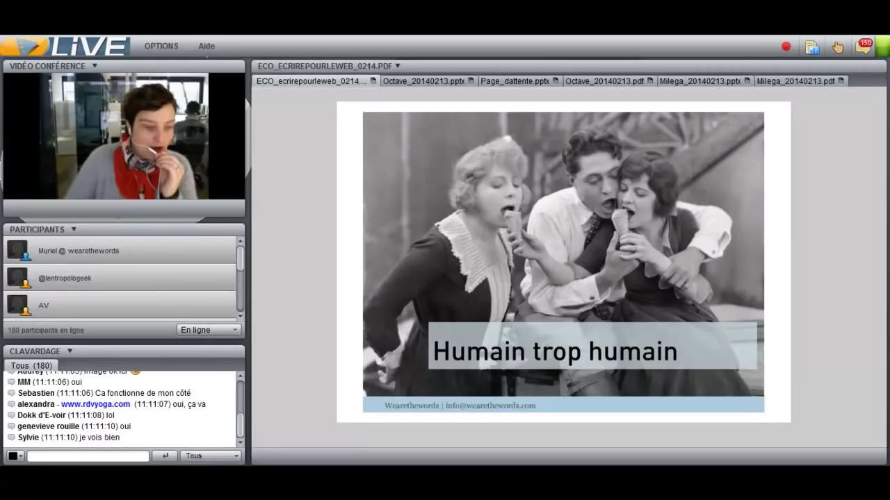This screenshot has width=890, height=500.
Task: Click the VIDÉO CONFÉRENCE panel title
Action: [47, 66]
